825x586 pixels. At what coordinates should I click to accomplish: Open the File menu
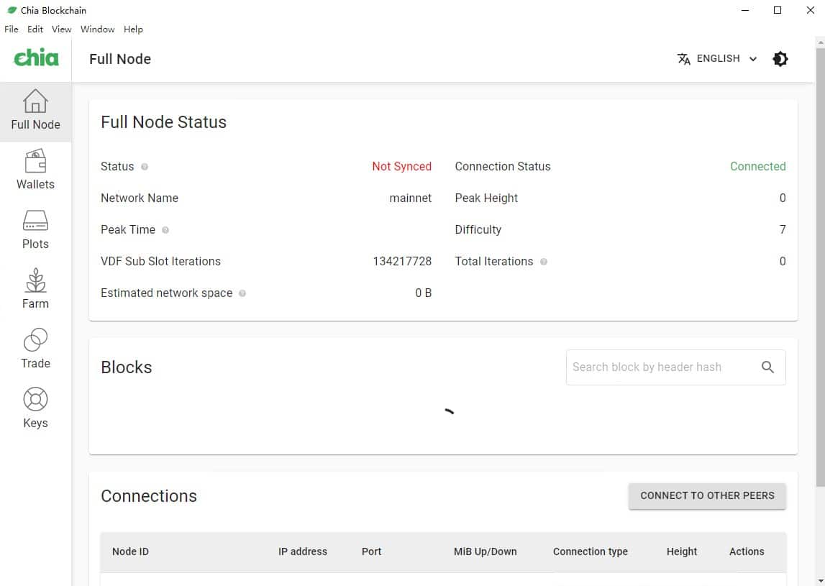pos(12,29)
